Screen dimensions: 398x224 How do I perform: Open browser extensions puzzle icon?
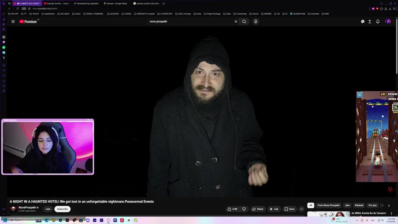(382, 9)
